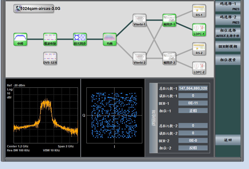
Task: Open the 码元同步 symbol sync block
Action: click(x=80, y=39)
